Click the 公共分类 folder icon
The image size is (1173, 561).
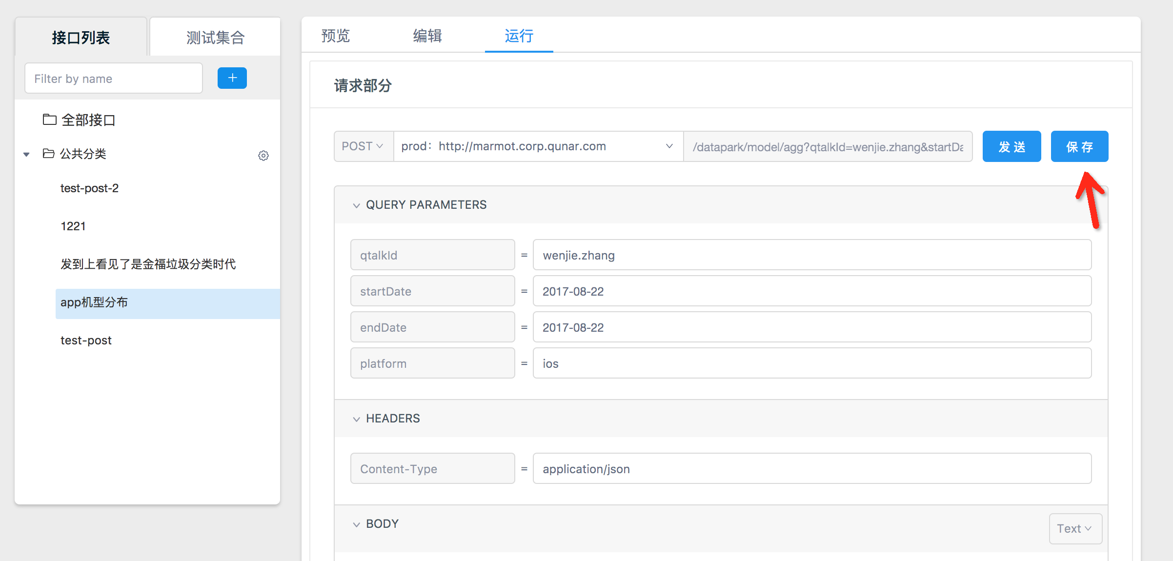click(x=48, y=154)
